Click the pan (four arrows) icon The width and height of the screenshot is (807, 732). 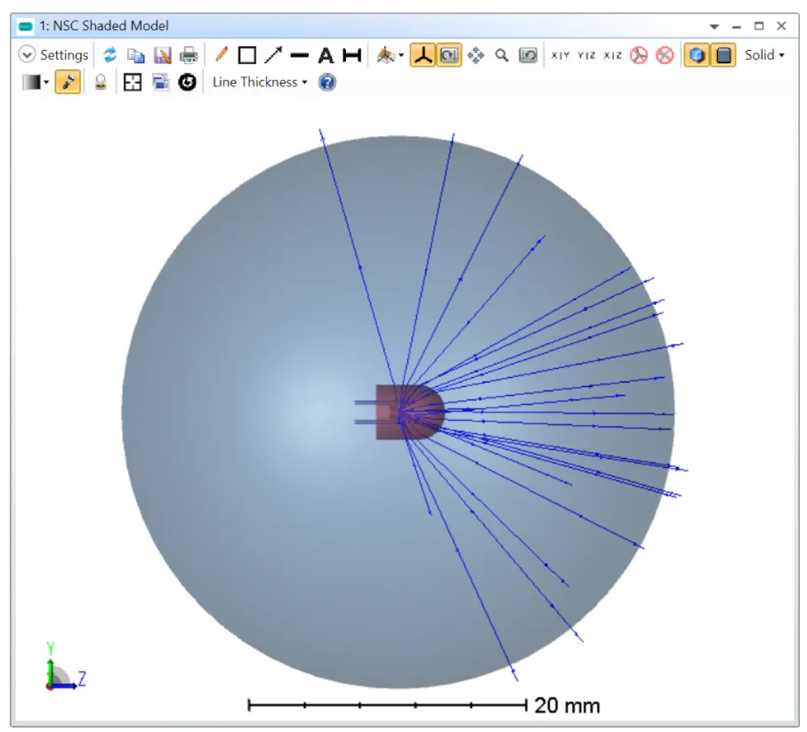475,55
